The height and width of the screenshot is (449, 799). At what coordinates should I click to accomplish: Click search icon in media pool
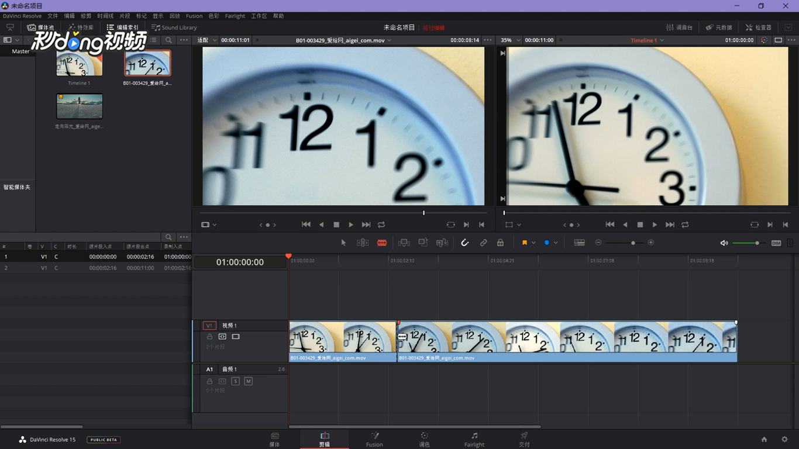point(168,40)
